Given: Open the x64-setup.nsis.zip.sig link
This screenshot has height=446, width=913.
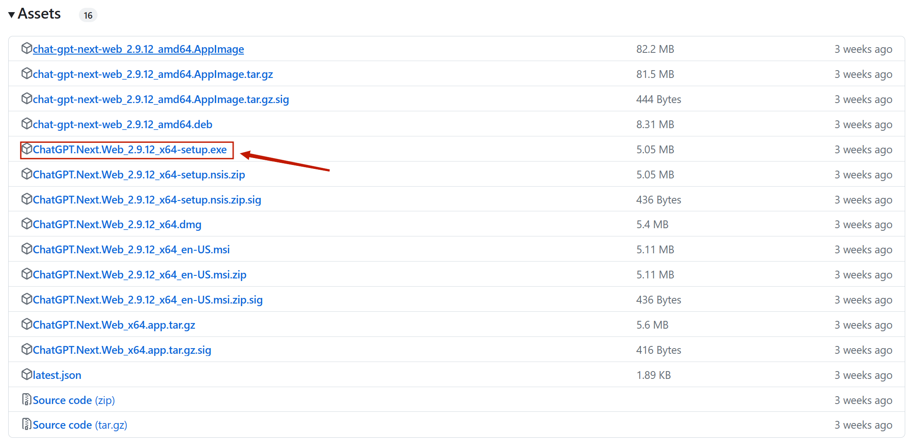Looking at the screenshot, I should 147,200.
